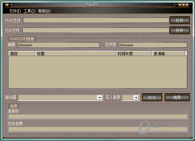This screenshot has height=141, width=195.
Task: Click the diamond system icon in title bar left
Action: 7,5
